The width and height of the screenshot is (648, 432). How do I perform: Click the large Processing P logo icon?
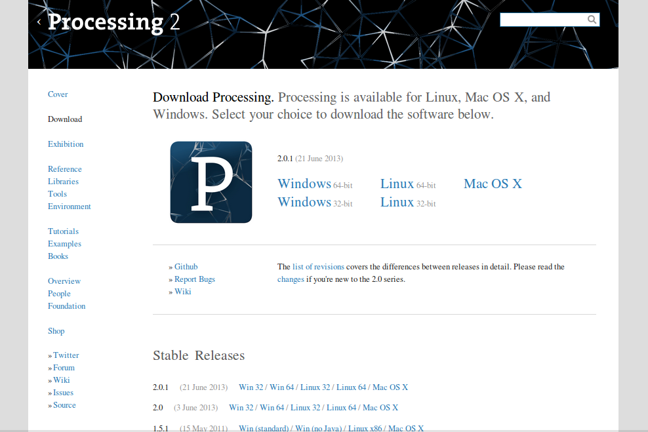coord(211,182)
